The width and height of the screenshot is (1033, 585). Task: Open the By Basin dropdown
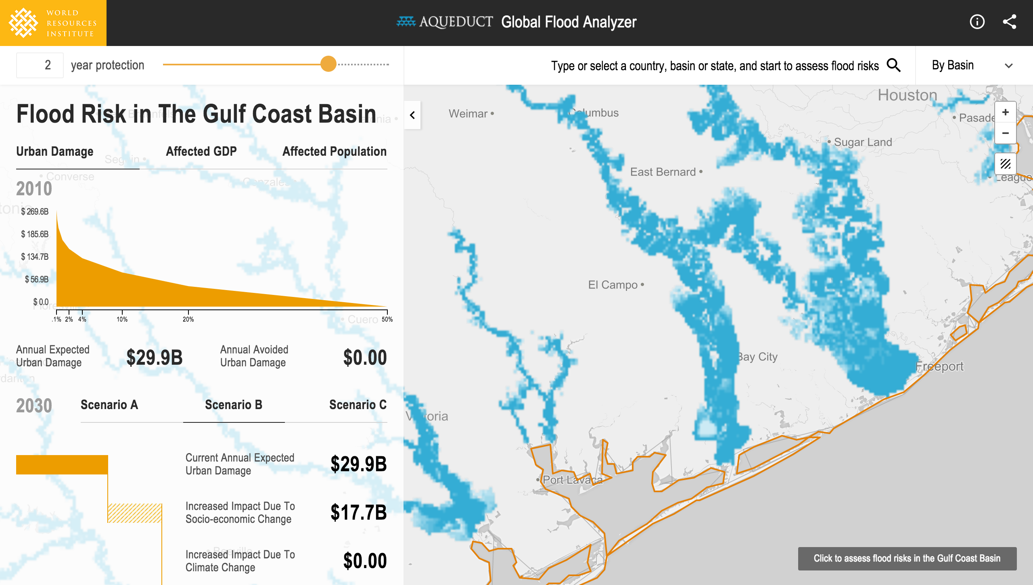(x=974, y=65)
